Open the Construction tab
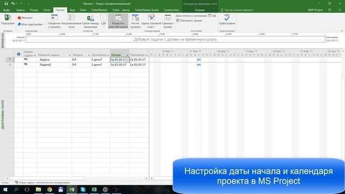345x194 pixels. click(171, 10)
